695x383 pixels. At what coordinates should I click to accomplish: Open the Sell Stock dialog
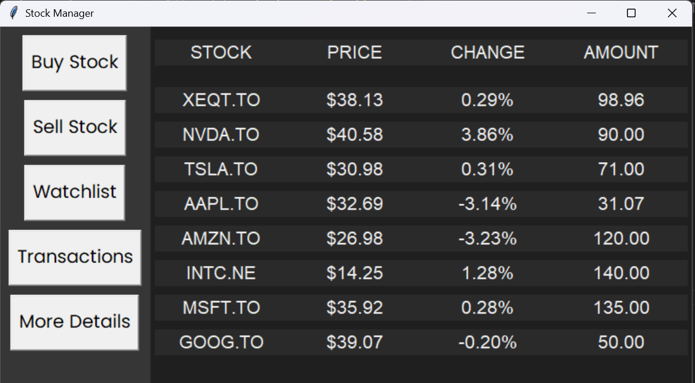tap(74, 127)
